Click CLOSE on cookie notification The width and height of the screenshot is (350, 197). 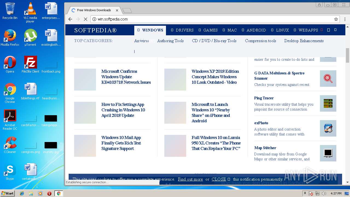click(219, 179)
